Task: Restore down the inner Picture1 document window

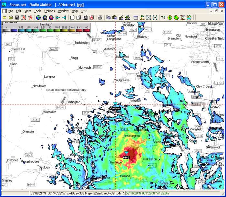Action: pos(217,11)
